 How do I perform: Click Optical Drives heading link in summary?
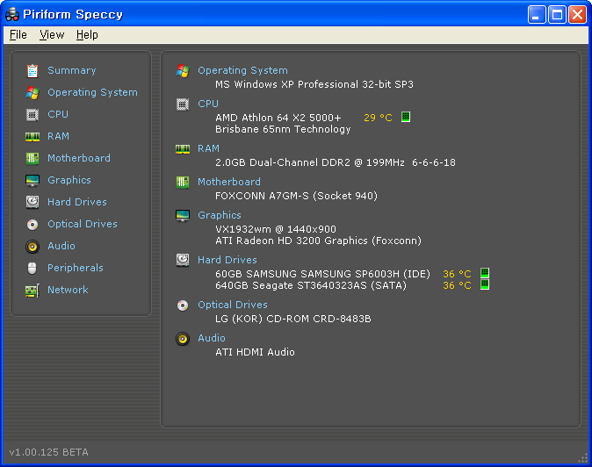coord(233,305)
